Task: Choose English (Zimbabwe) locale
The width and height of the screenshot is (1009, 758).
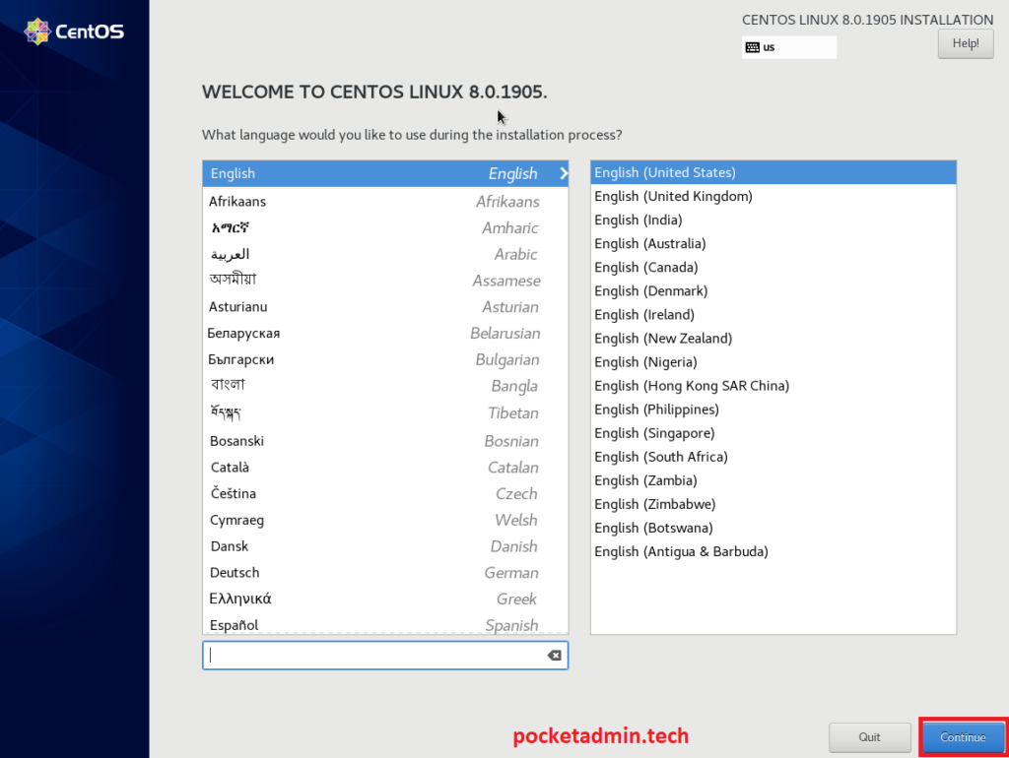Action: coord(774,505)
